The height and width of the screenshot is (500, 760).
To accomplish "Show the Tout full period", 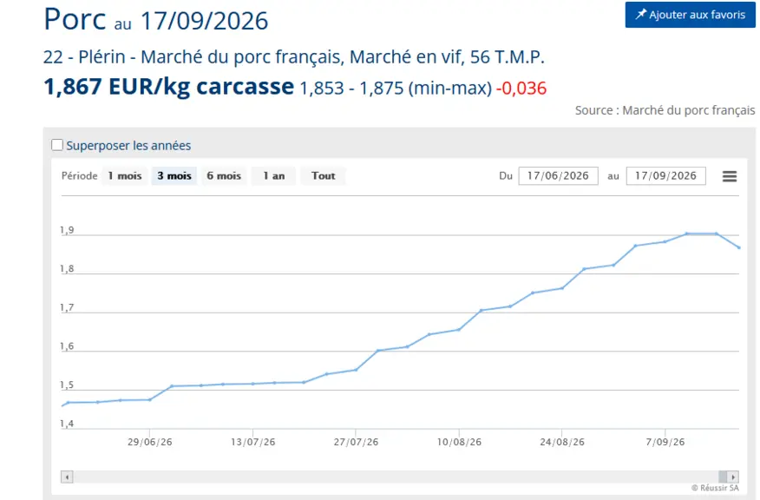I will point(324,175).
